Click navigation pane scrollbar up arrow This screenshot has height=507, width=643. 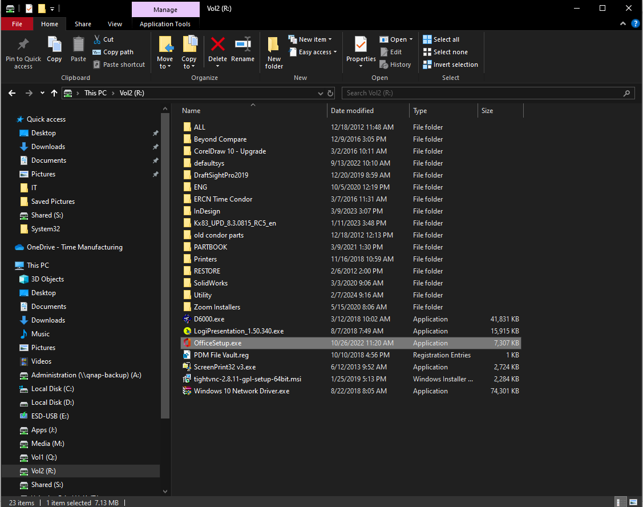pos(165,109)
